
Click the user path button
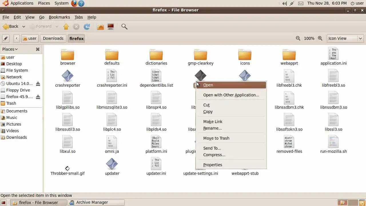point(29,38)
